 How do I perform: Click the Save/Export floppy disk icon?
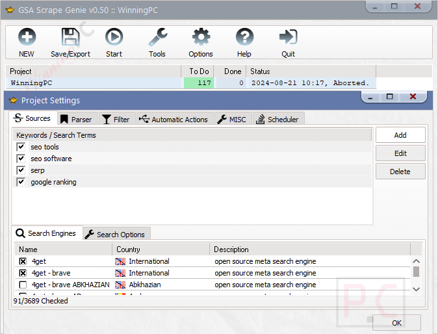coord(70,38)
